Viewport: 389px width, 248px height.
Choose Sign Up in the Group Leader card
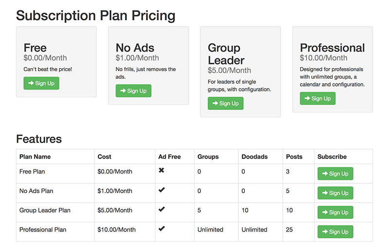pos(226,104)
